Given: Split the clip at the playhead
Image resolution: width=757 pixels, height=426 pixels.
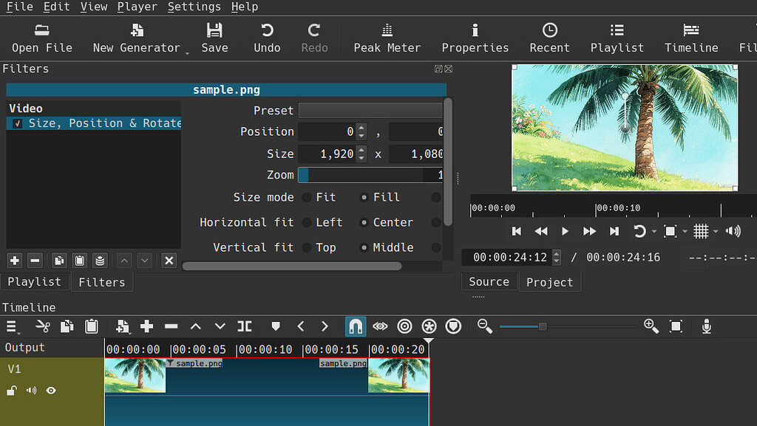Looking at the screenshot, I should [x=245, y=326].
